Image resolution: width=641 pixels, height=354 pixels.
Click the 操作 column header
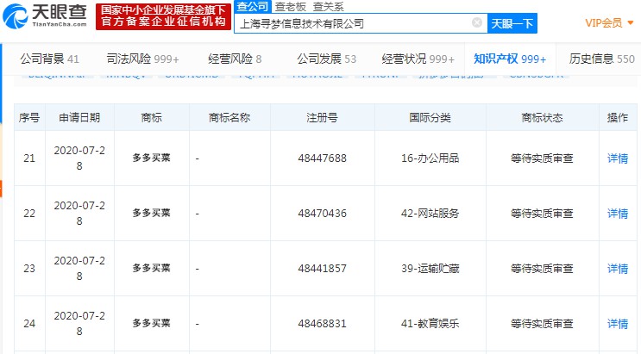point(618,118)
